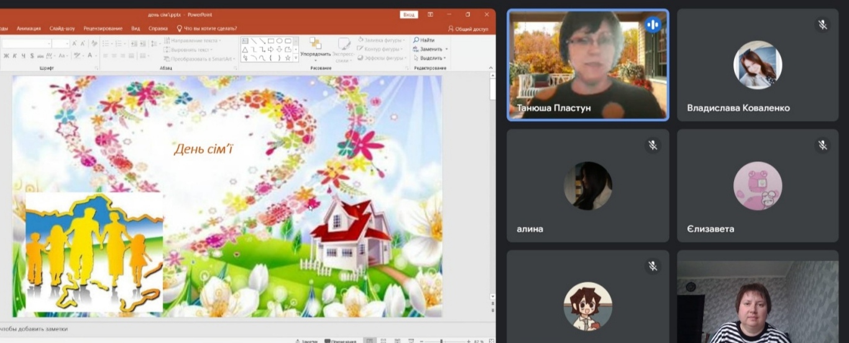Open the Рецензирование ribbon tab
Viewport: 849px width, 343px height.
click(x=101, y=29)
